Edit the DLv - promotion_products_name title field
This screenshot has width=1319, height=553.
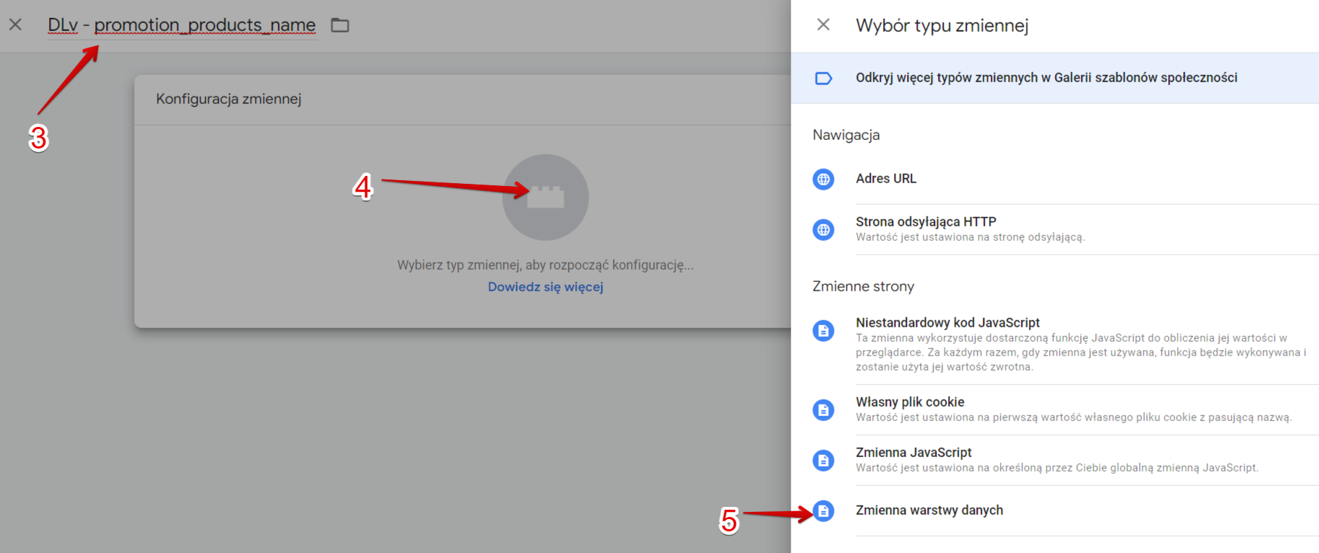coord(182,25)
